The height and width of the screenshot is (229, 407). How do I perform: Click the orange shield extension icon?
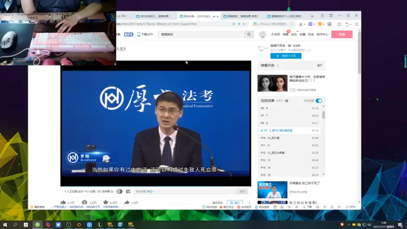pos(320,24)
